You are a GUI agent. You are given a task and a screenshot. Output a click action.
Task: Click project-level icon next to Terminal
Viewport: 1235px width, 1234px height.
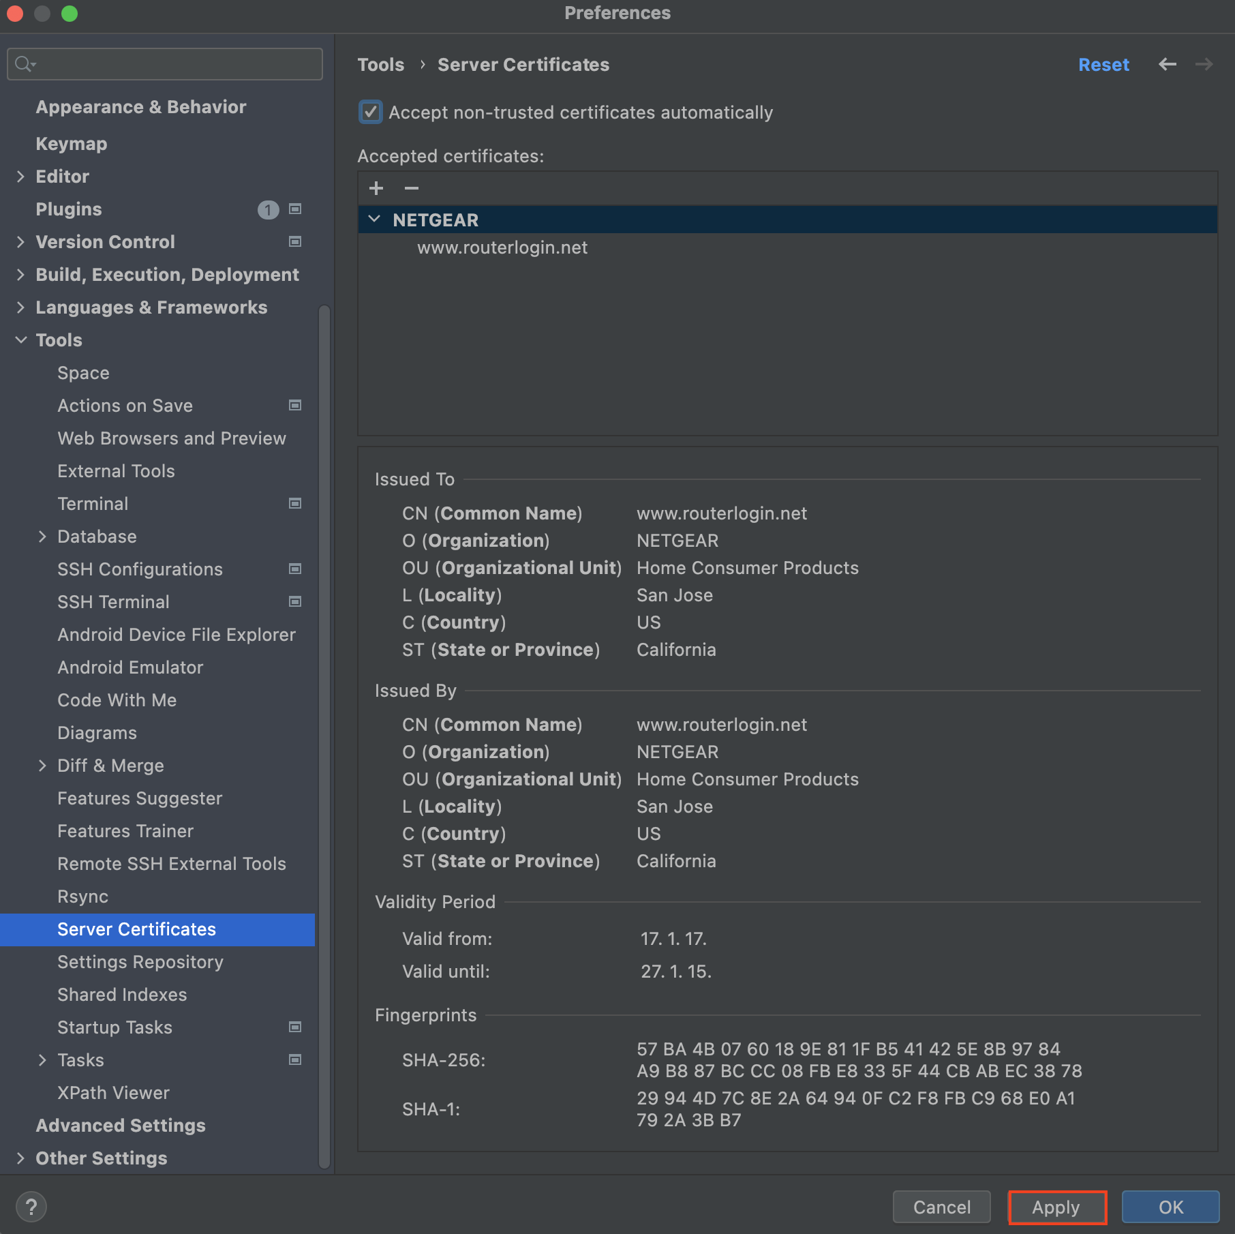pyautogui.click(x=295, y=503)
